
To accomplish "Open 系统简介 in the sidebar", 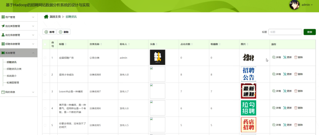I will click(x=12, y=76).
